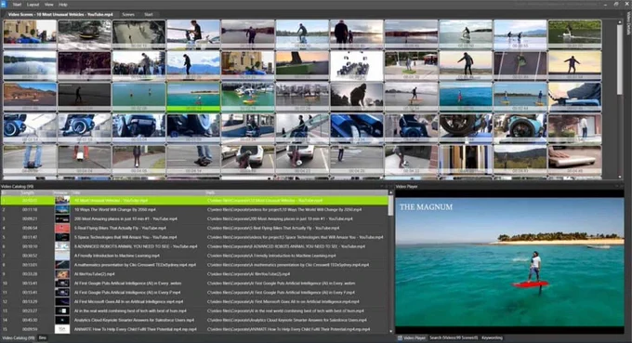
Task: Select '5 Real Flying Bikes That Actually Fly' video
Action: (194, 228)
